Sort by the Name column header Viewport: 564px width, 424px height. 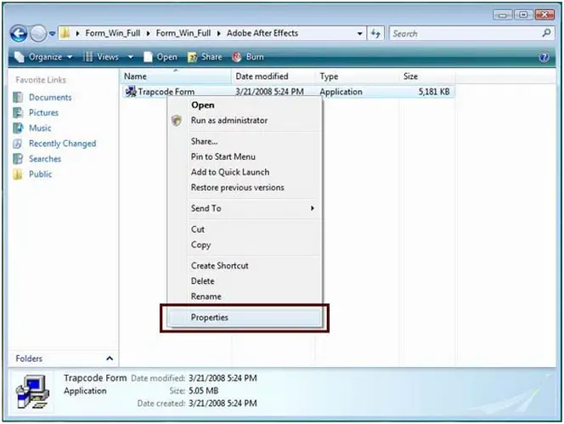(176, 76)
